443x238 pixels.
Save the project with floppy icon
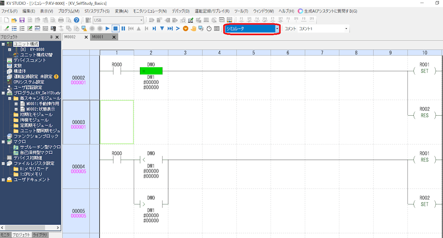click(22, 20)
